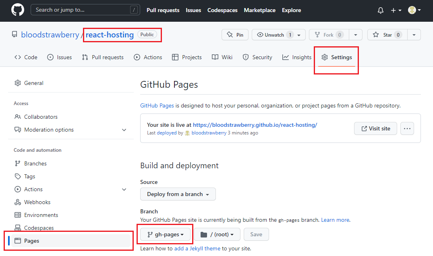Click the 'GitHub Pages' documentation link
The image size is (433, 256).
[157, 105]
